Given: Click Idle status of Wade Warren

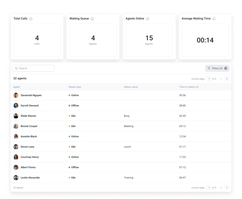Looking at the screenshot, I should click(72, 116).
